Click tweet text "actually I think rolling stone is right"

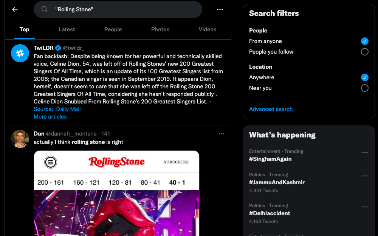(78, 142)
